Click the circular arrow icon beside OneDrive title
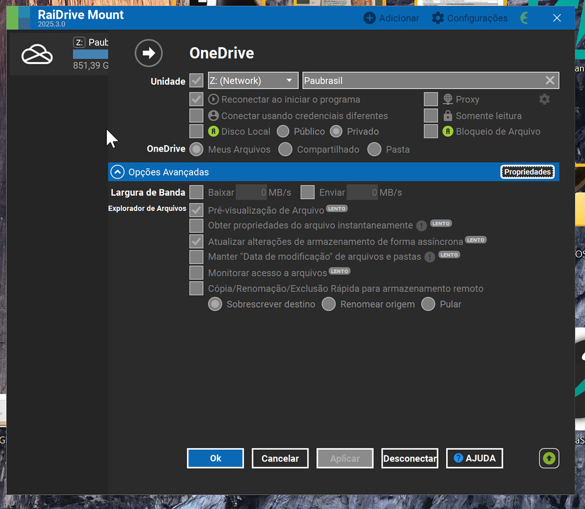Viewport: 585px width, 509px height. [x=149, y=53]
